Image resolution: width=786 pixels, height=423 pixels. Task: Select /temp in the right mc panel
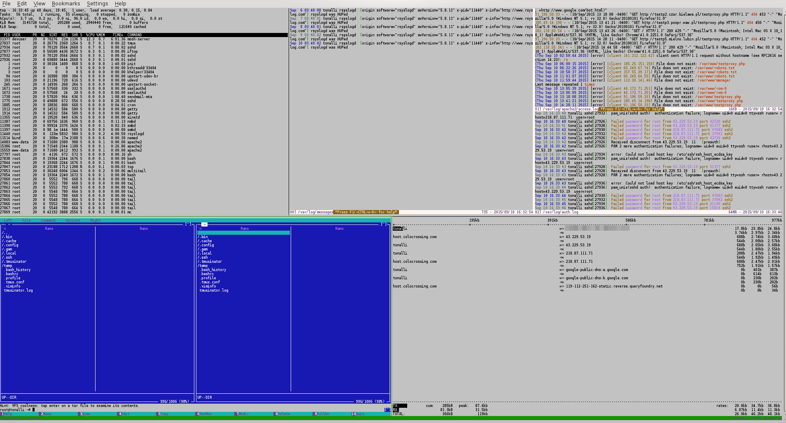point(203,266)
